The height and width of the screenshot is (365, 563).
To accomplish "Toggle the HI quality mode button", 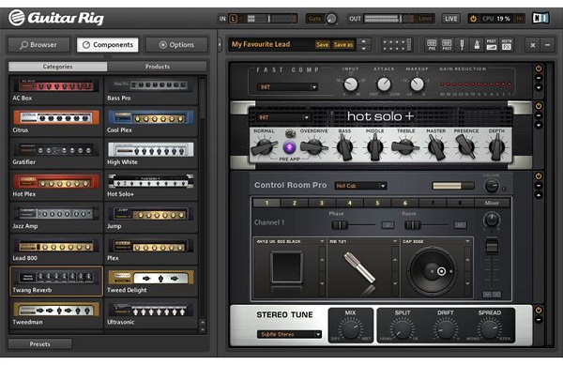I will 520,19.
